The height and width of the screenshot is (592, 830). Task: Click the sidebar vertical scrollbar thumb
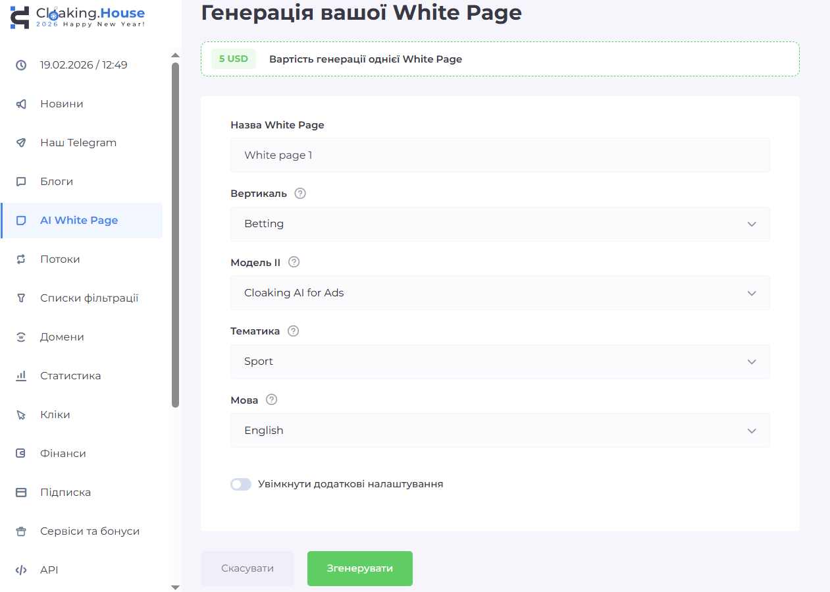[175, 234]
